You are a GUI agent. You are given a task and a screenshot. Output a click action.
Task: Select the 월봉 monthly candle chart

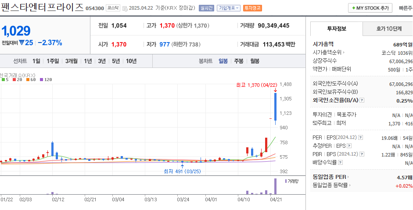(255, 61)
